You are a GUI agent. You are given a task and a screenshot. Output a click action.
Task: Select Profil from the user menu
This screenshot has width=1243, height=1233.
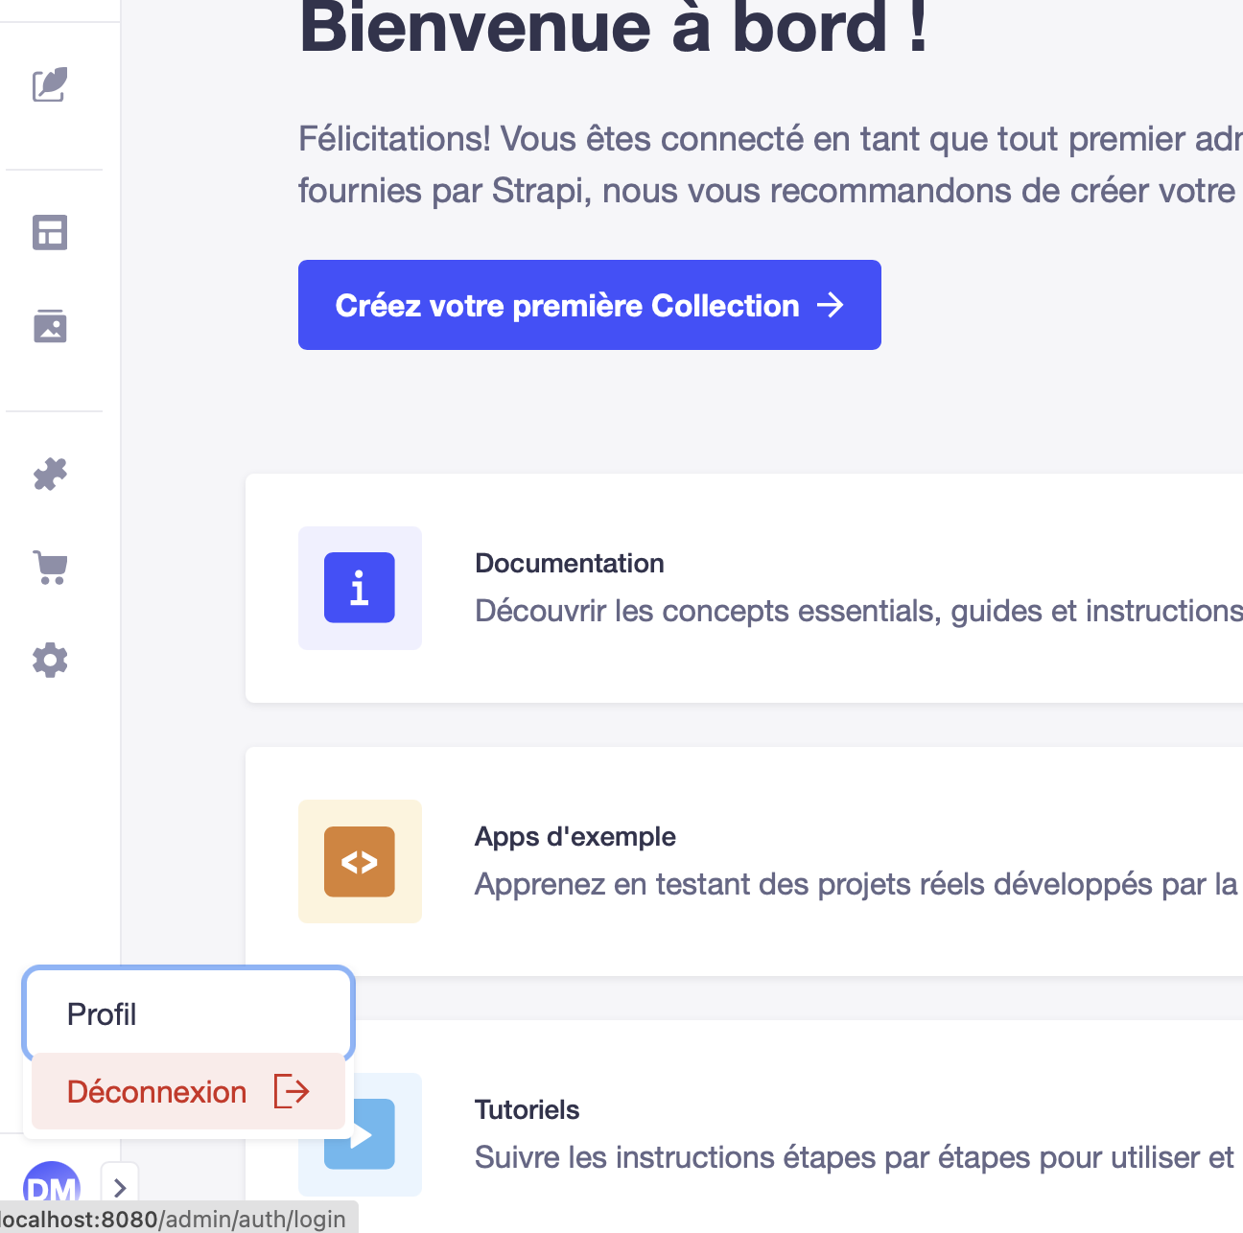(189, 1014)
